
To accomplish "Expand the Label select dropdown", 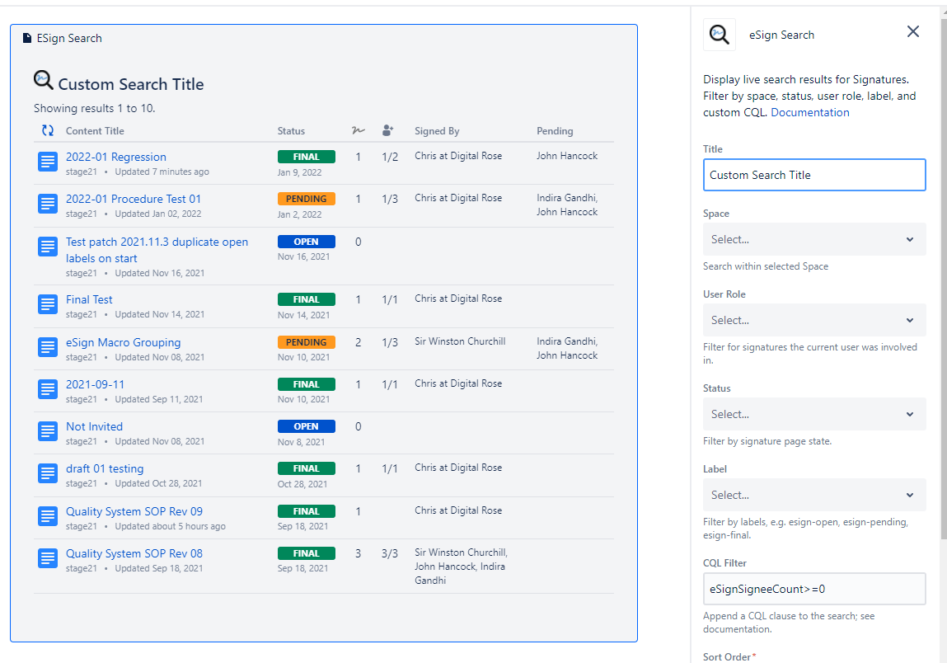I will [x=813, y=495].
